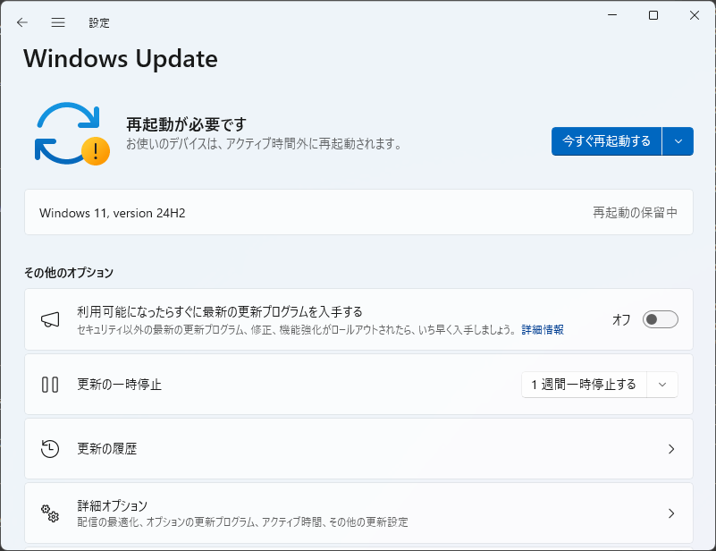The image size is (716, 551).
Task: Open 更新の履歴 via its chevron
Action: tap(671, 449)
